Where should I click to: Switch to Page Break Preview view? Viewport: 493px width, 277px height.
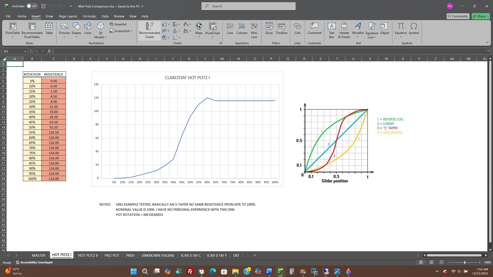(x=441, y=262)
